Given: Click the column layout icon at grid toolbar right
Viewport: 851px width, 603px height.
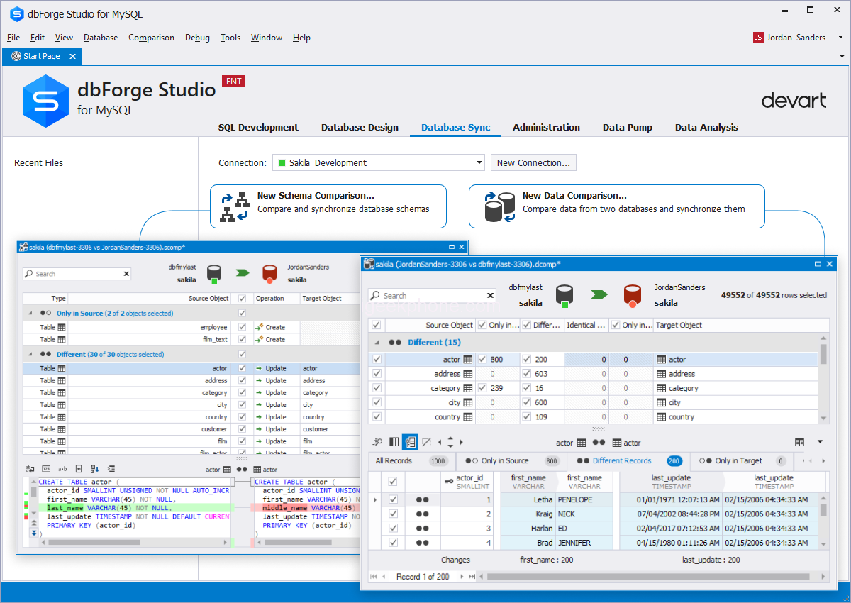Looking at the screenshot, I should point(799,442).
